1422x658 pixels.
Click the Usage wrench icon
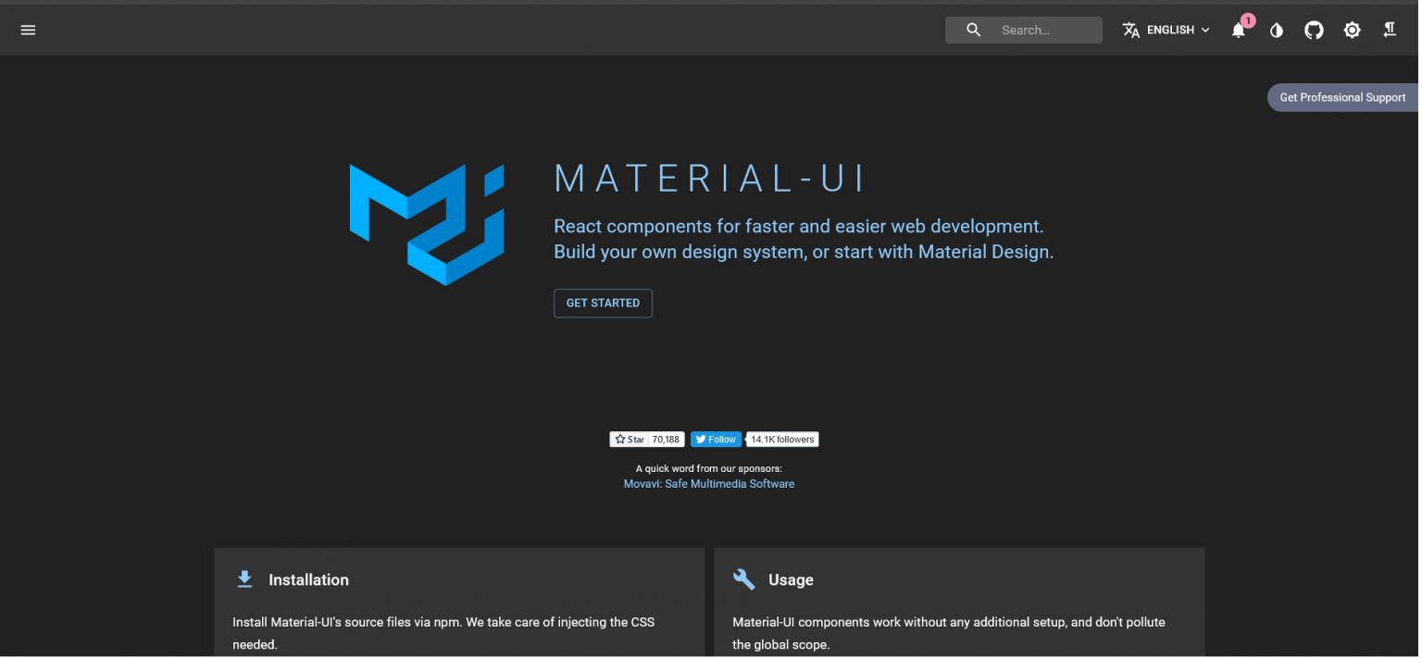click(743, 579)
